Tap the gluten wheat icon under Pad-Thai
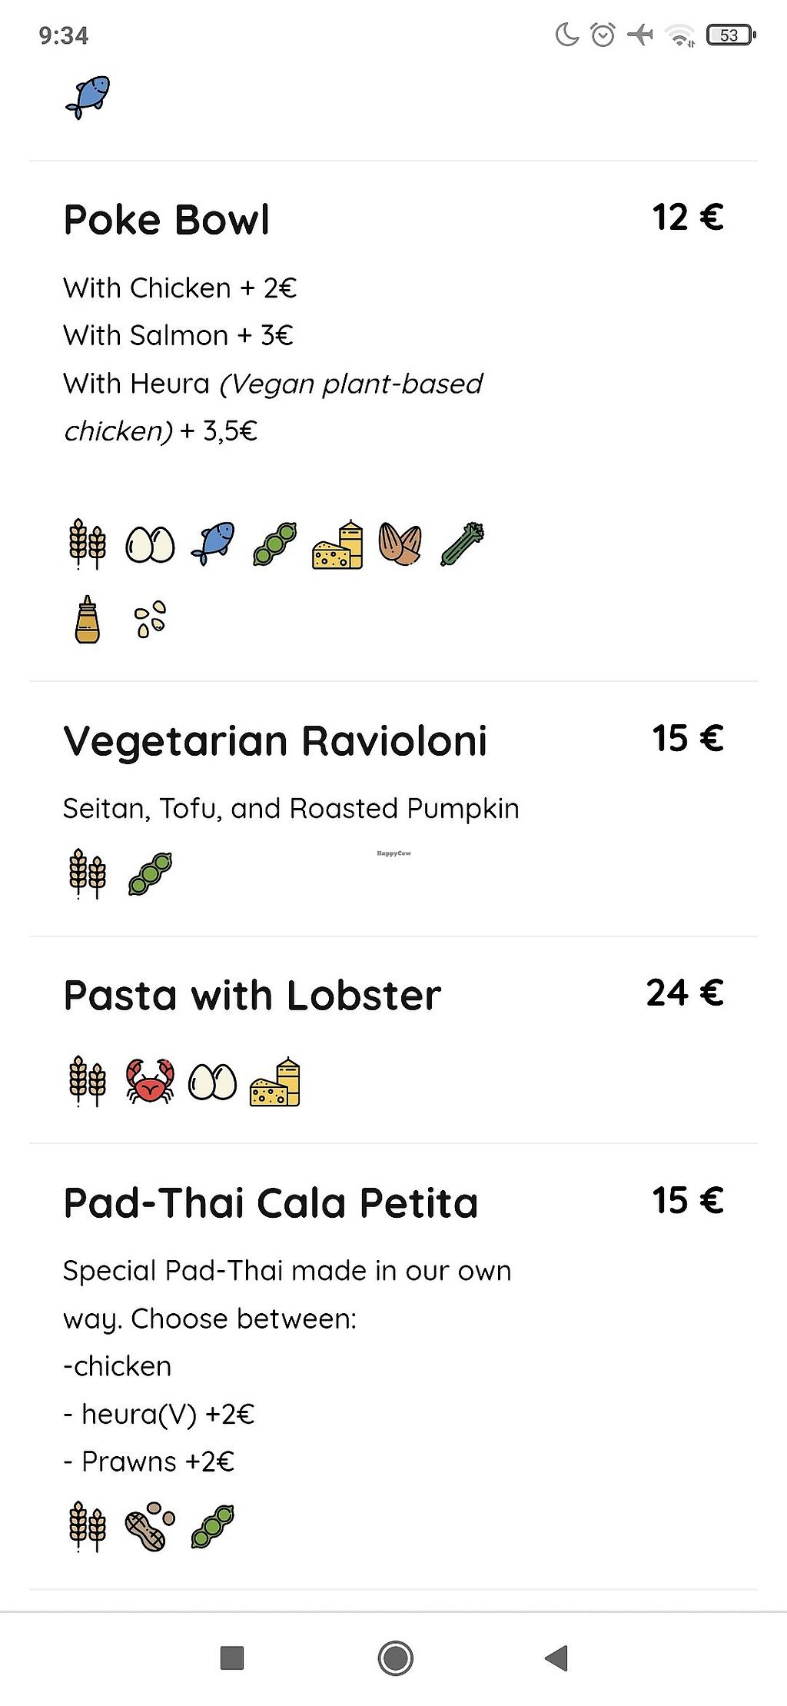Viewport: 787px width, 1706px height. coord(88,1526)
